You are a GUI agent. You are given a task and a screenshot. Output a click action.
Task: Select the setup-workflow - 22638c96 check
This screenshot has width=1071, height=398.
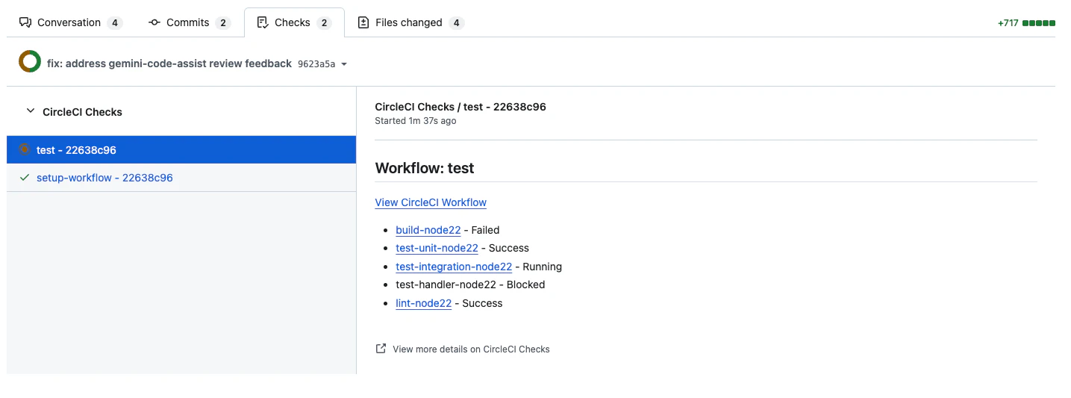coord(181,178)
